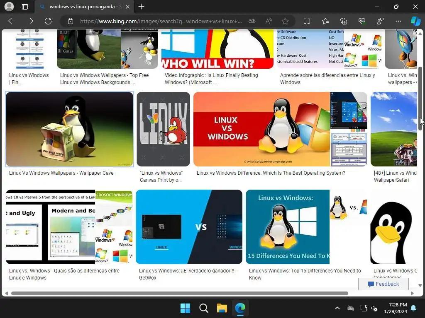Enable read aloud in address bar

pos(269,21)
